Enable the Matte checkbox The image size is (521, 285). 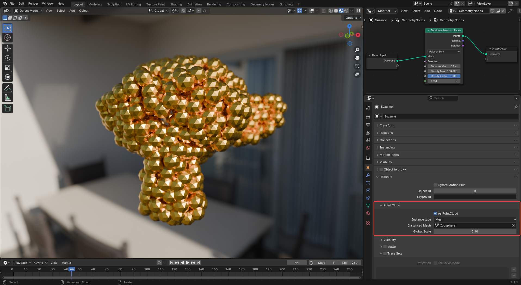tap(385, 247)
